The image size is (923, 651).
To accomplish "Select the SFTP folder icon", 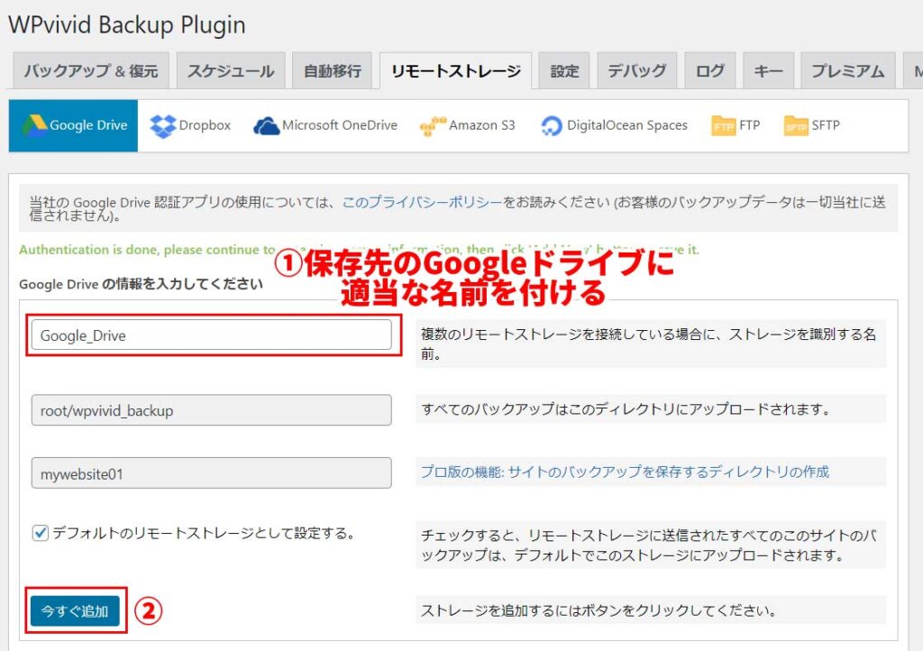I will coord(796,126).
